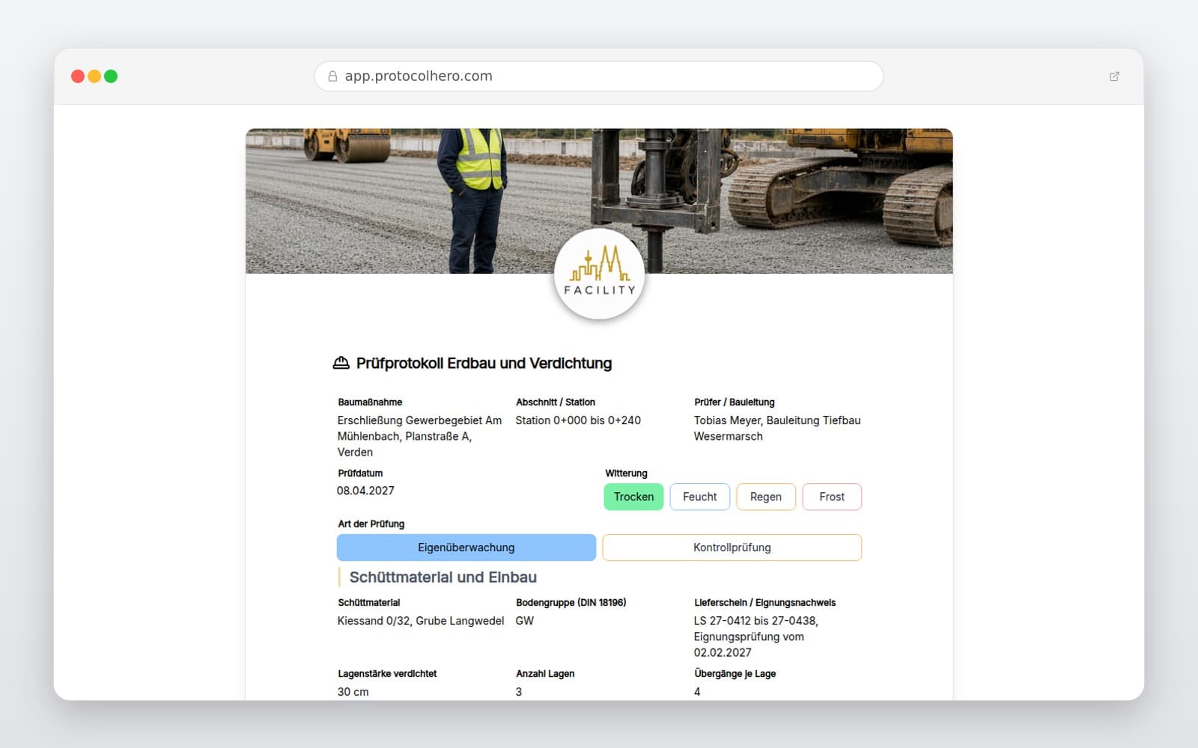This screenshot has height=748, width=1198.
Task: Click the yellow minimize window dot
Action: (94, 76)
